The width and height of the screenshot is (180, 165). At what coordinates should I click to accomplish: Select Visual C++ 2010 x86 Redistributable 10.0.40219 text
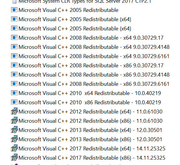[x=89, y=102]
